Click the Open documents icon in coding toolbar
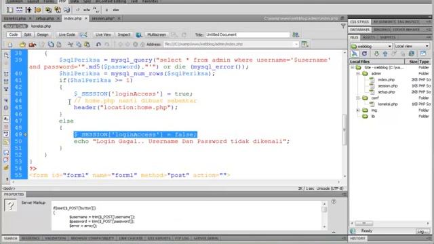Screen dimensions: 434x244 (6, 56)
